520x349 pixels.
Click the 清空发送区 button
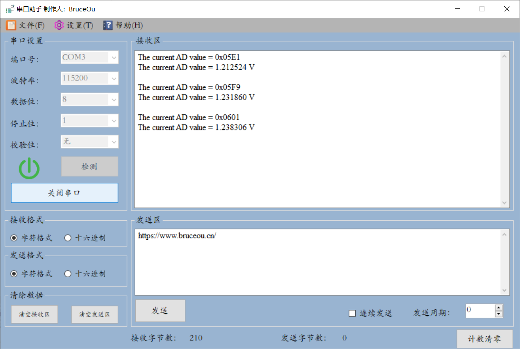click(95, 314)
